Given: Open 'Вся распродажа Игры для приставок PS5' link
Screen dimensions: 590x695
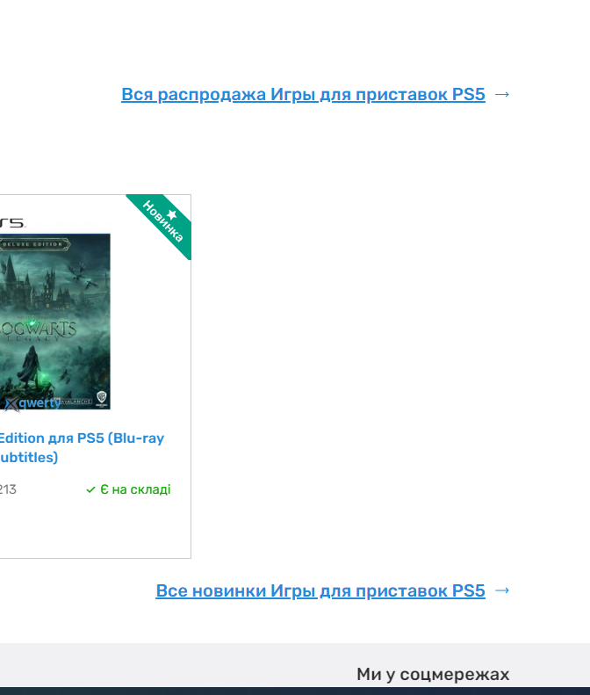Looking at the screenshot, I should pos(304,94).
